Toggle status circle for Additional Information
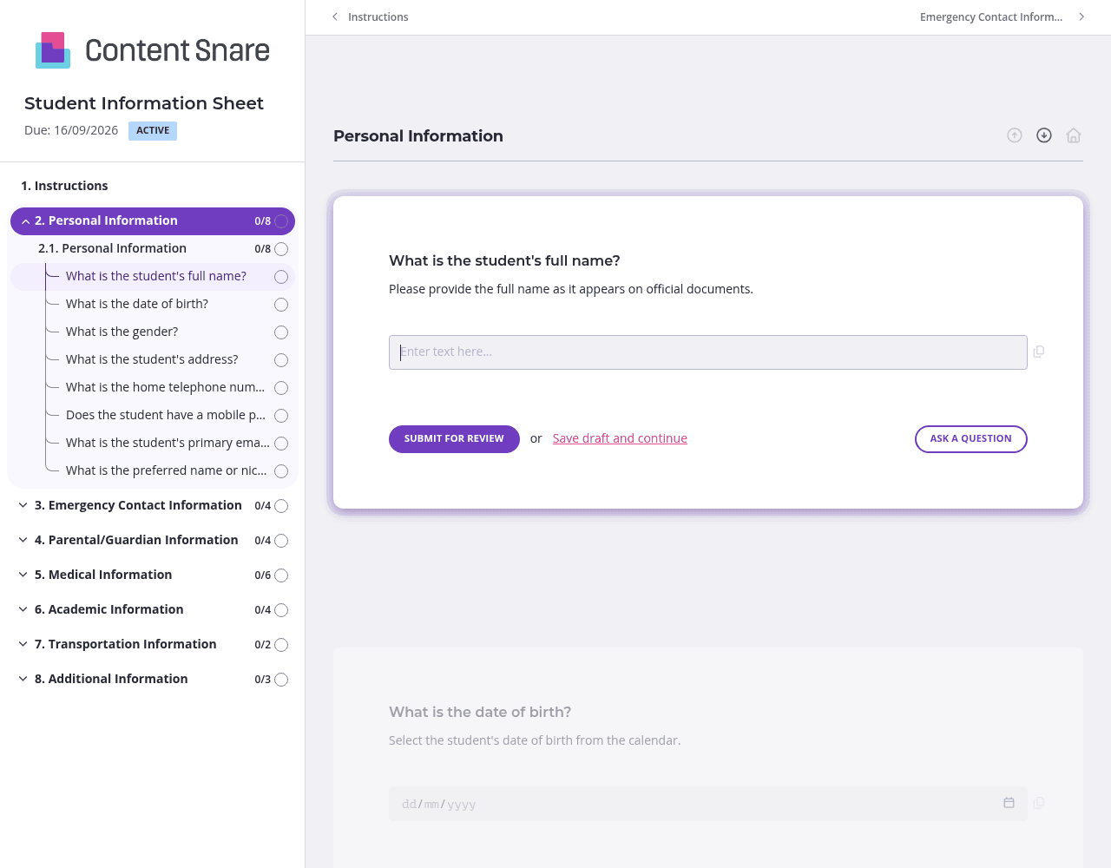The width and height of the screenshot is (1111, 868). tap(281, 680)
